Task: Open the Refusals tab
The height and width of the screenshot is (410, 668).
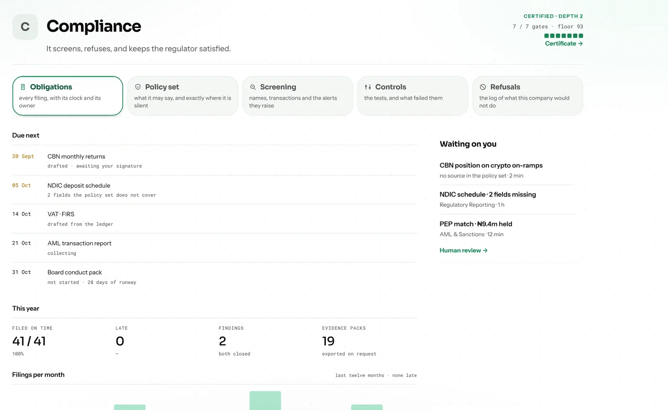Action: click(528, 96)
